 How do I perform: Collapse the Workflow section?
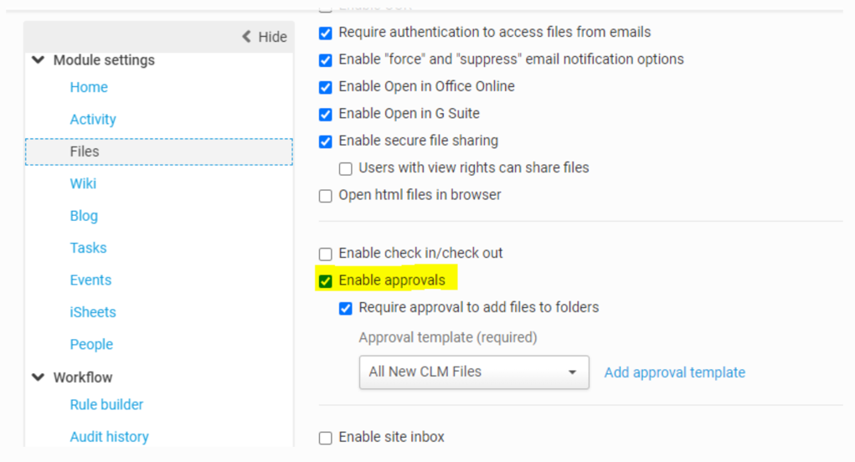point(38,377)
